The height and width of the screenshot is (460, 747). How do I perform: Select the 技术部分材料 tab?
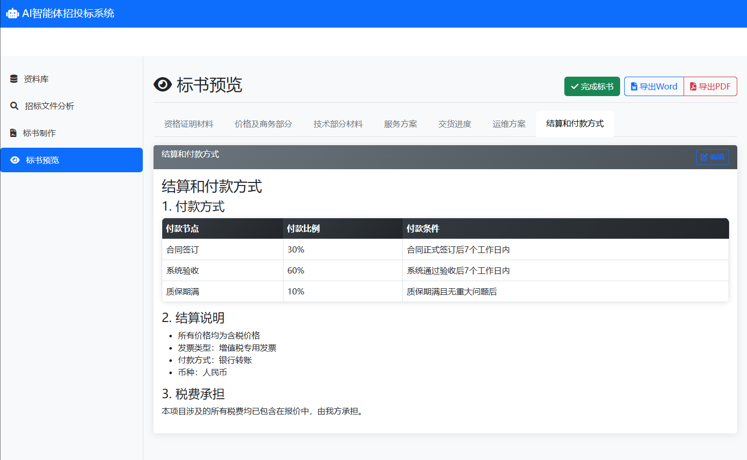point(338,124)
